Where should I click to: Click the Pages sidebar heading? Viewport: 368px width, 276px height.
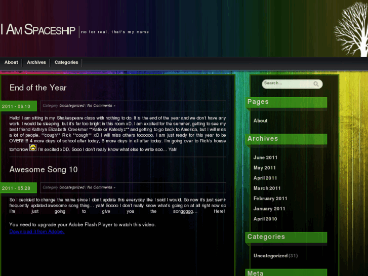tap(286, 102)
